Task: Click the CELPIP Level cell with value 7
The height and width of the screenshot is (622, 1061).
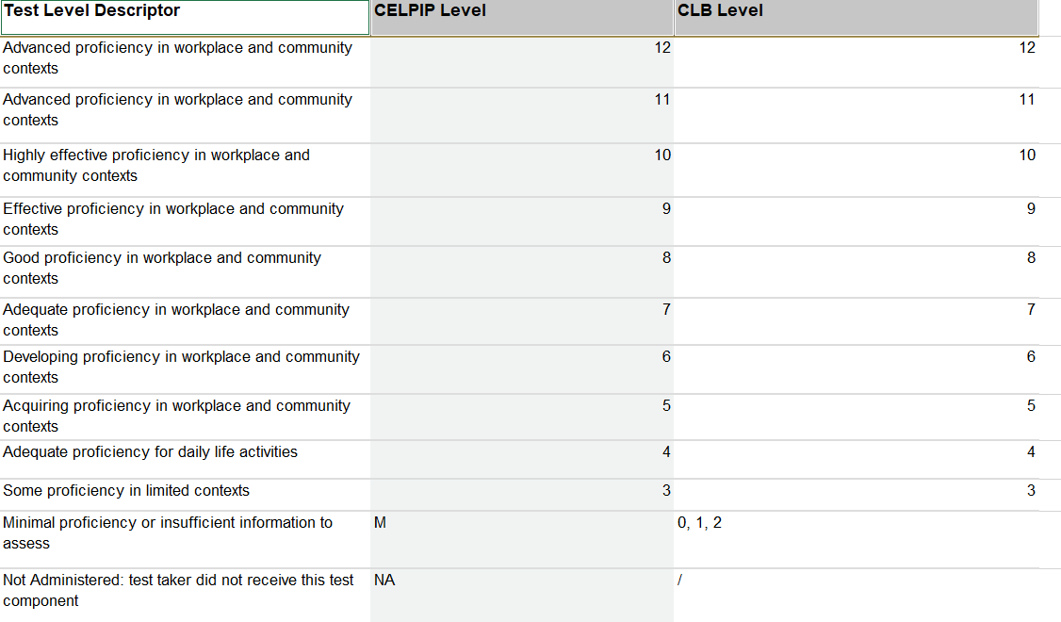Action: [x=522, y=320]
